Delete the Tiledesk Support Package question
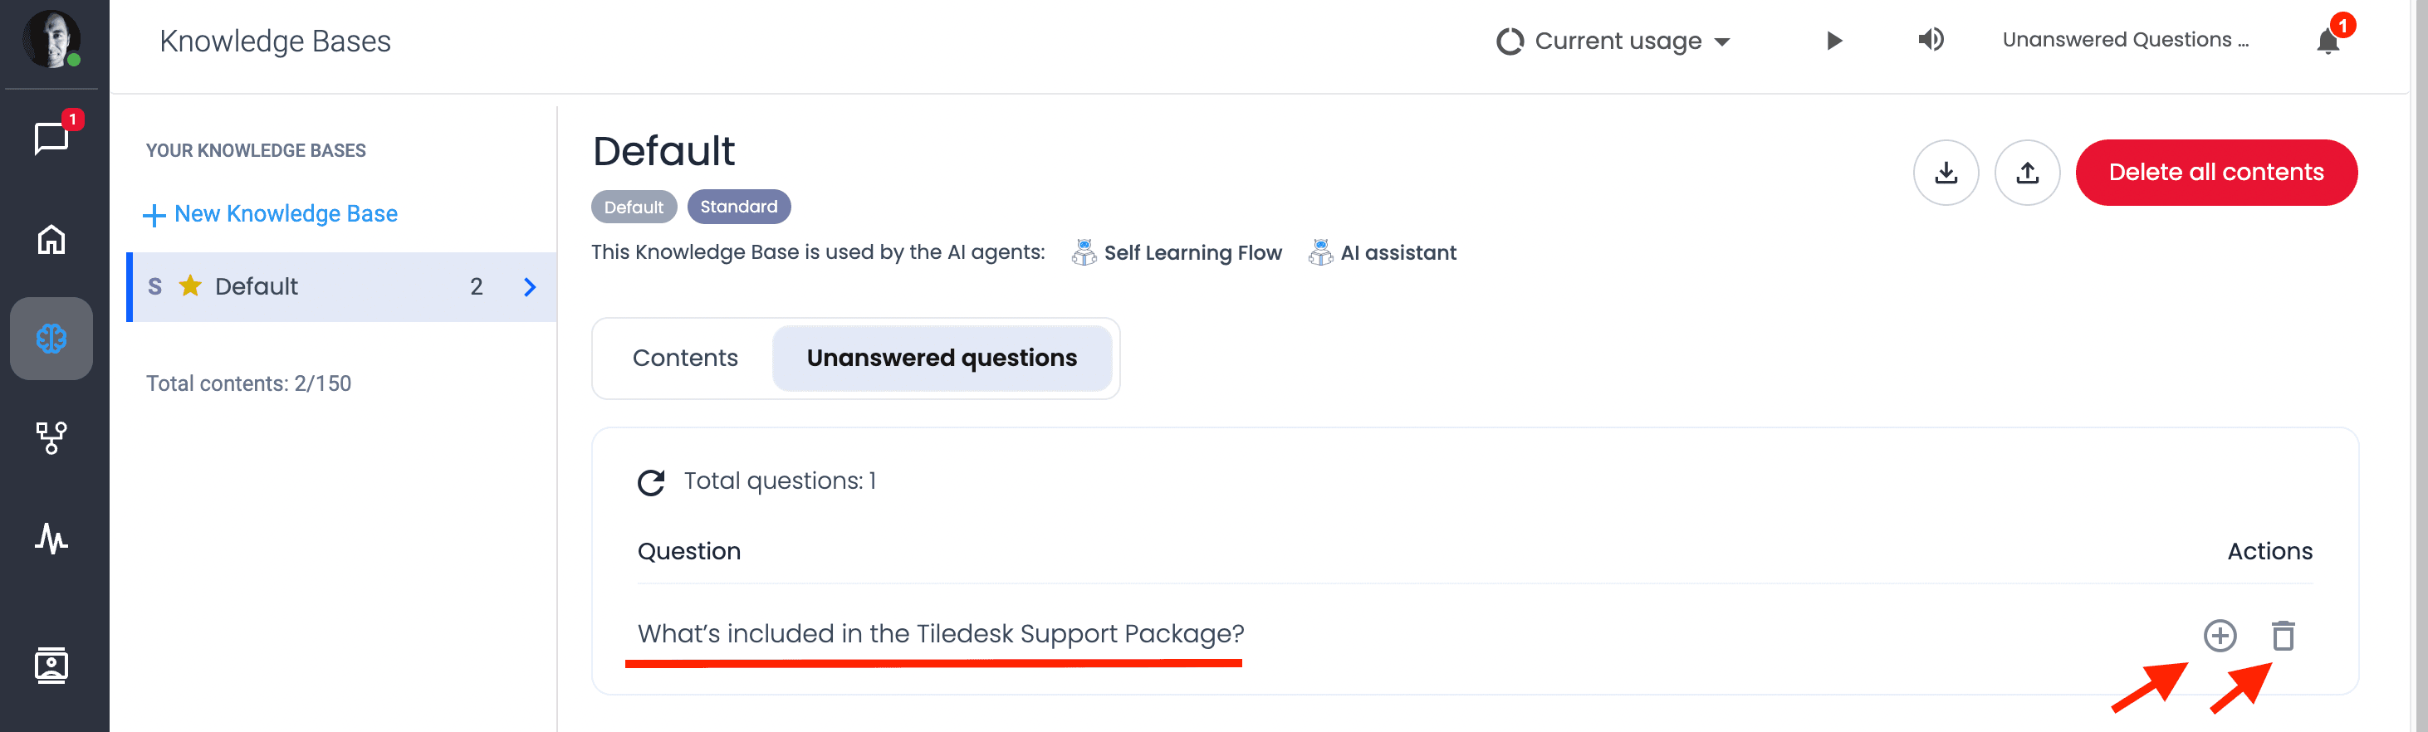This screenshot has width=2428, height=732. coord(2283,636)
